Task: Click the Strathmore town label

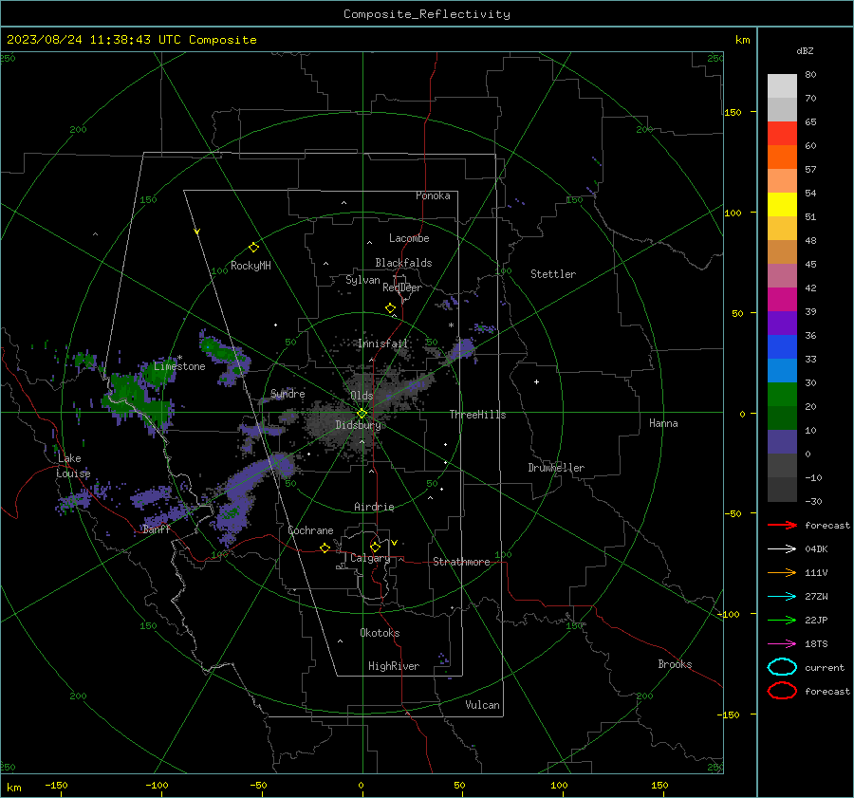Action: [x=461, y=562]
